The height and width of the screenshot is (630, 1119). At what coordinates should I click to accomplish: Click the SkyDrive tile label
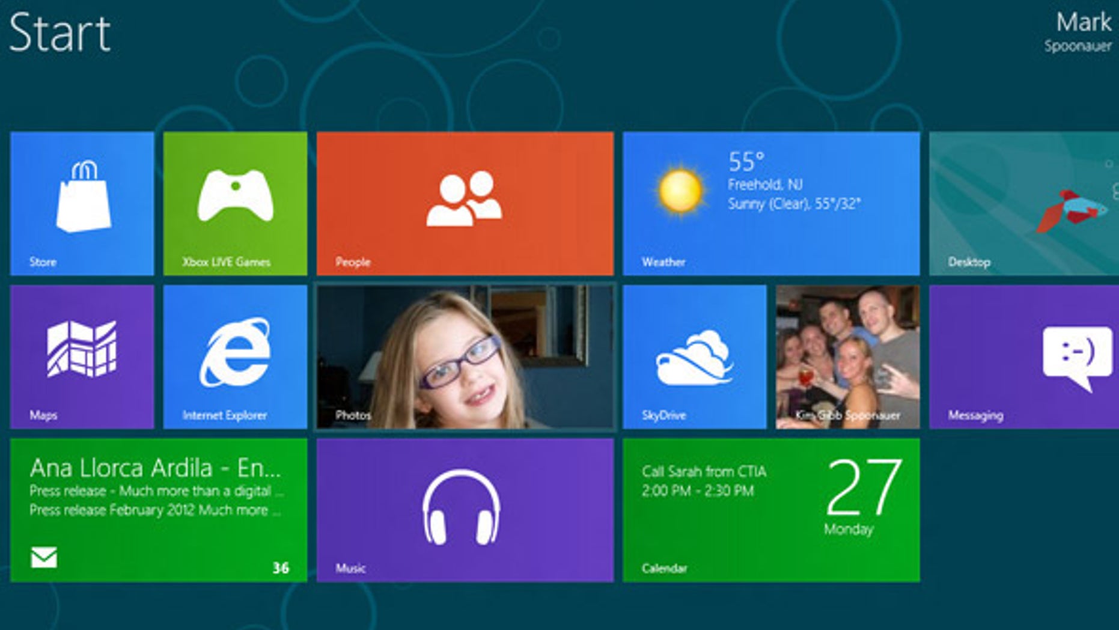[x=663, y=415]
